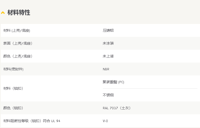Select the 材料（锁扣）label
The height and width of the screenshot is (128, 200).
click(x=13, y=88)
